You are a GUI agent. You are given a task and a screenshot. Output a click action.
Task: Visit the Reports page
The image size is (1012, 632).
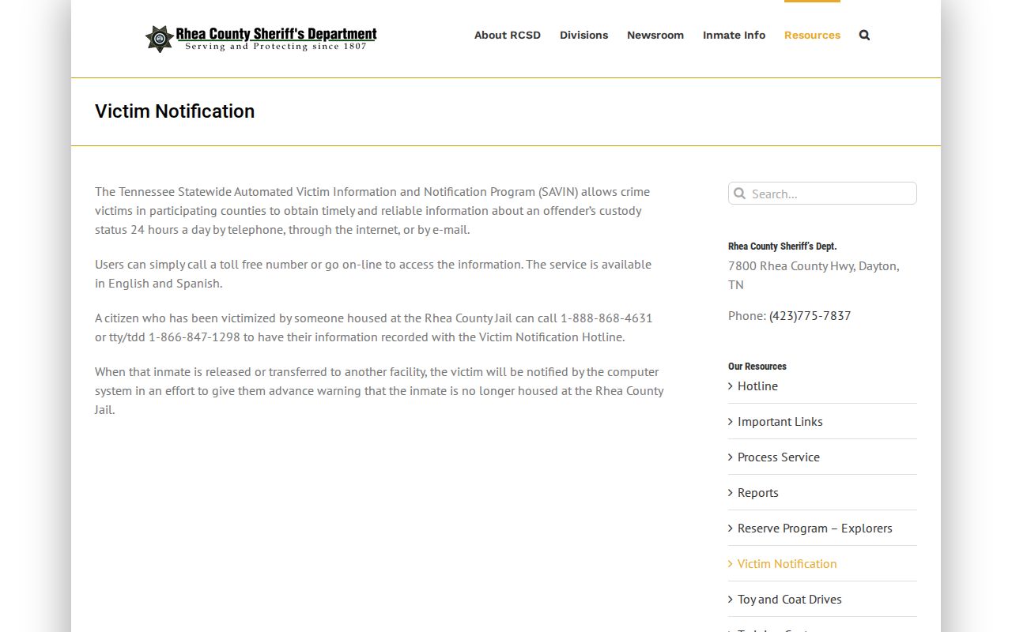click(758, 492)
